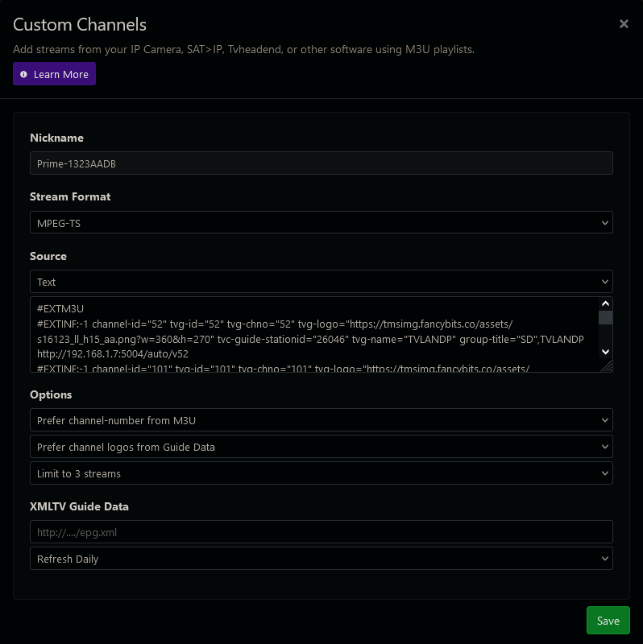Open the Refresh Daily dropdown
Screen dimensions: 643x644
click(x=321, y=559)
